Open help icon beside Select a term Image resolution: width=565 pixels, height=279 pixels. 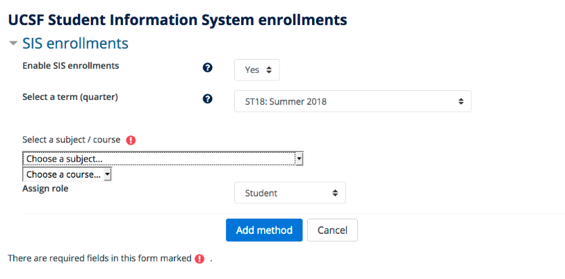click(x=207, y=99)
